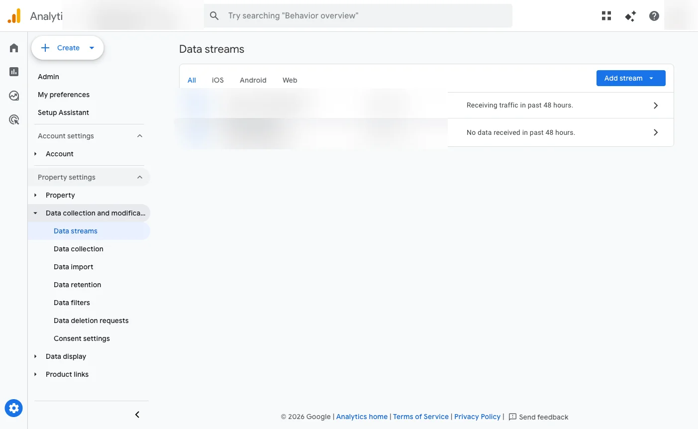Image resolution: width=698 pixels, height=429 pixels.
Task: Open Explore via the compass sidebar icon
Action: tap(13, 95)
